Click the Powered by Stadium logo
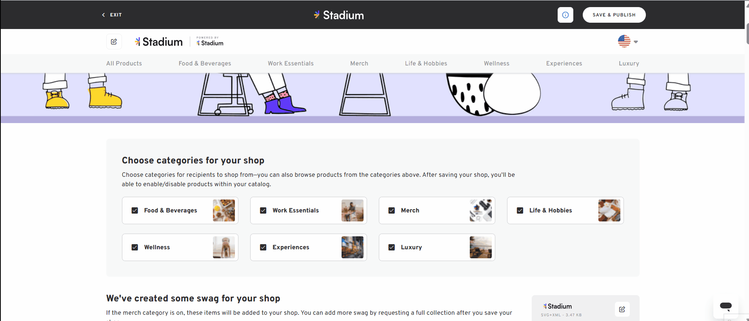This screenshot has width=749, height=321. click(x=209, y=41)
